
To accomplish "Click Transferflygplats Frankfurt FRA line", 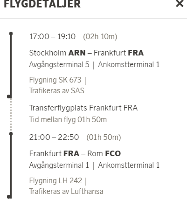I will coord(83,108).
